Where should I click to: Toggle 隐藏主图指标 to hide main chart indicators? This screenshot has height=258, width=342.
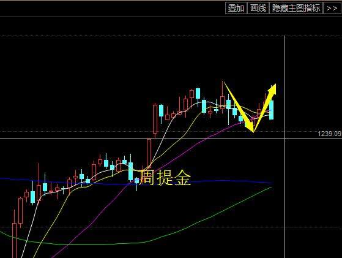(296, 8)
